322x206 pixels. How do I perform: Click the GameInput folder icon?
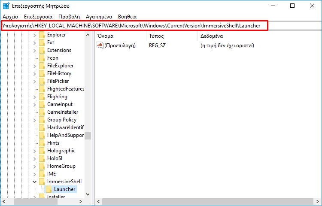(42, 104)
